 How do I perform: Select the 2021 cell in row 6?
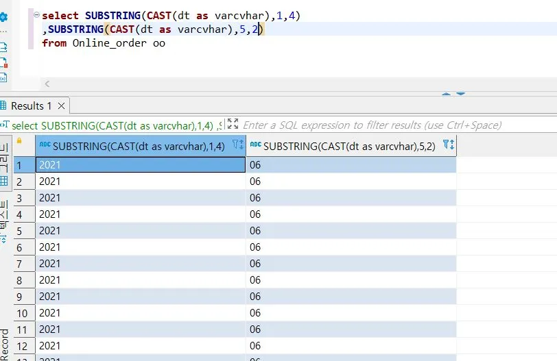(x=141, y=247)
